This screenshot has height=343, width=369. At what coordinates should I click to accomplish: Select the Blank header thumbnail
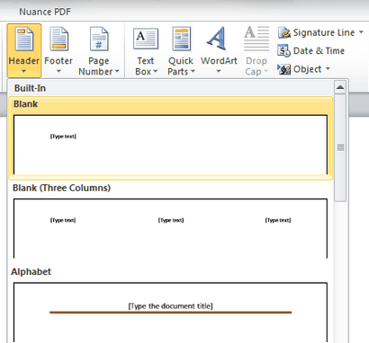point(170,145)
